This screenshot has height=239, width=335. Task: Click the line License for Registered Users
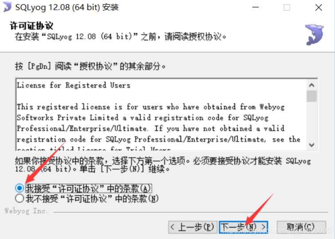tap(73, 85)
